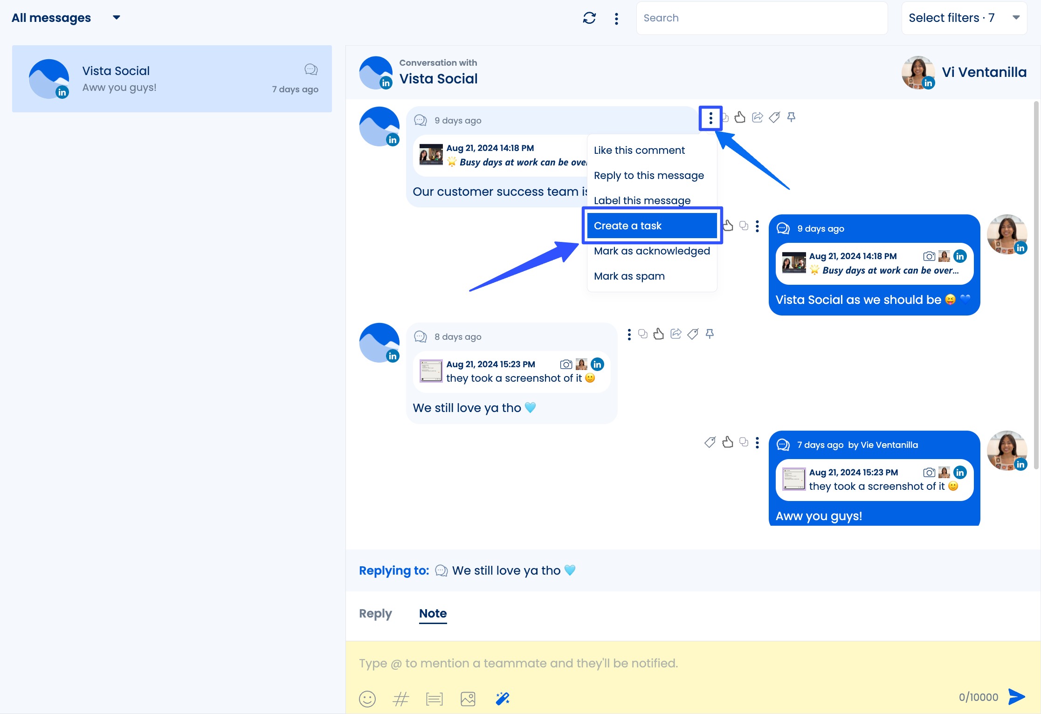Switch to the Note tab
The height and width of the screenshot is (714, 1041).
[x=433, y=613]
